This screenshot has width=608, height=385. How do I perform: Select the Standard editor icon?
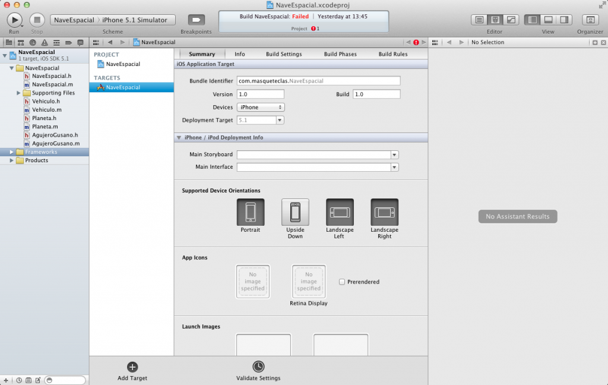click(479, 20)
